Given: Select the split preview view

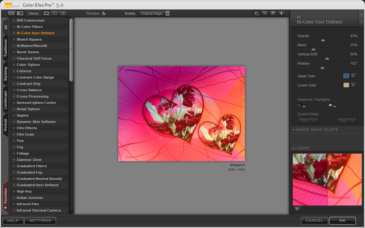Looking at the screenshot, I should tap(55, 13).
